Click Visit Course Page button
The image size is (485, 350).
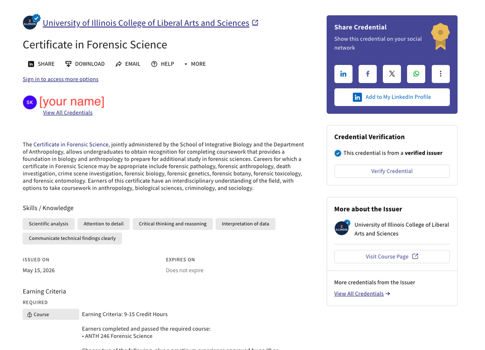[392, 257]
